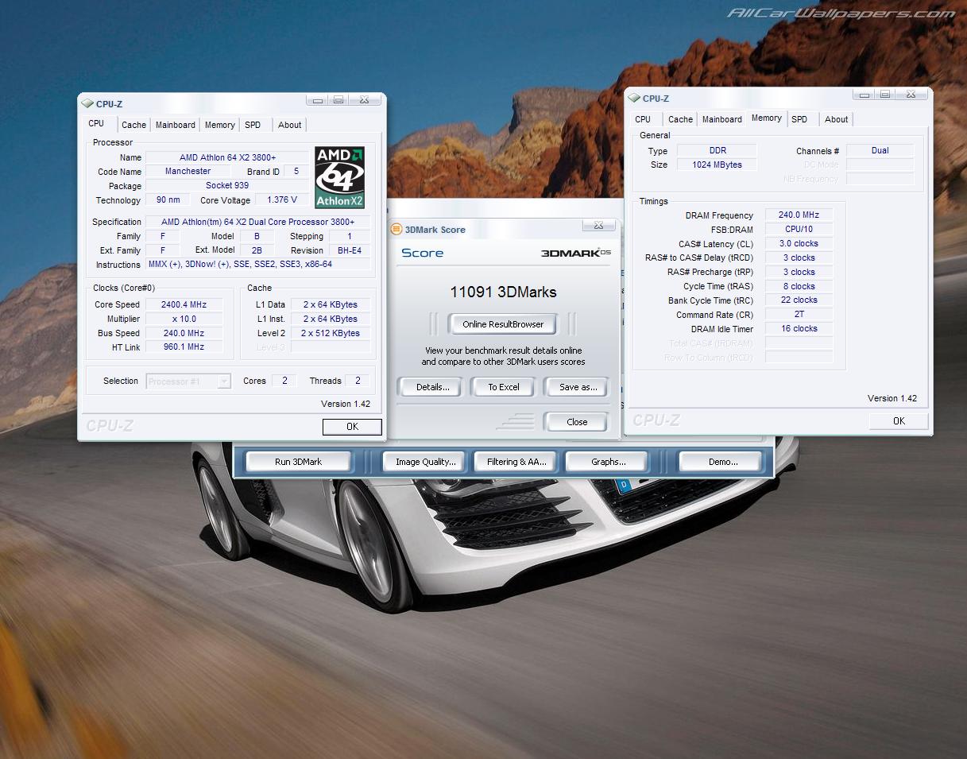Click Package value Socket 939

(227, 186)
